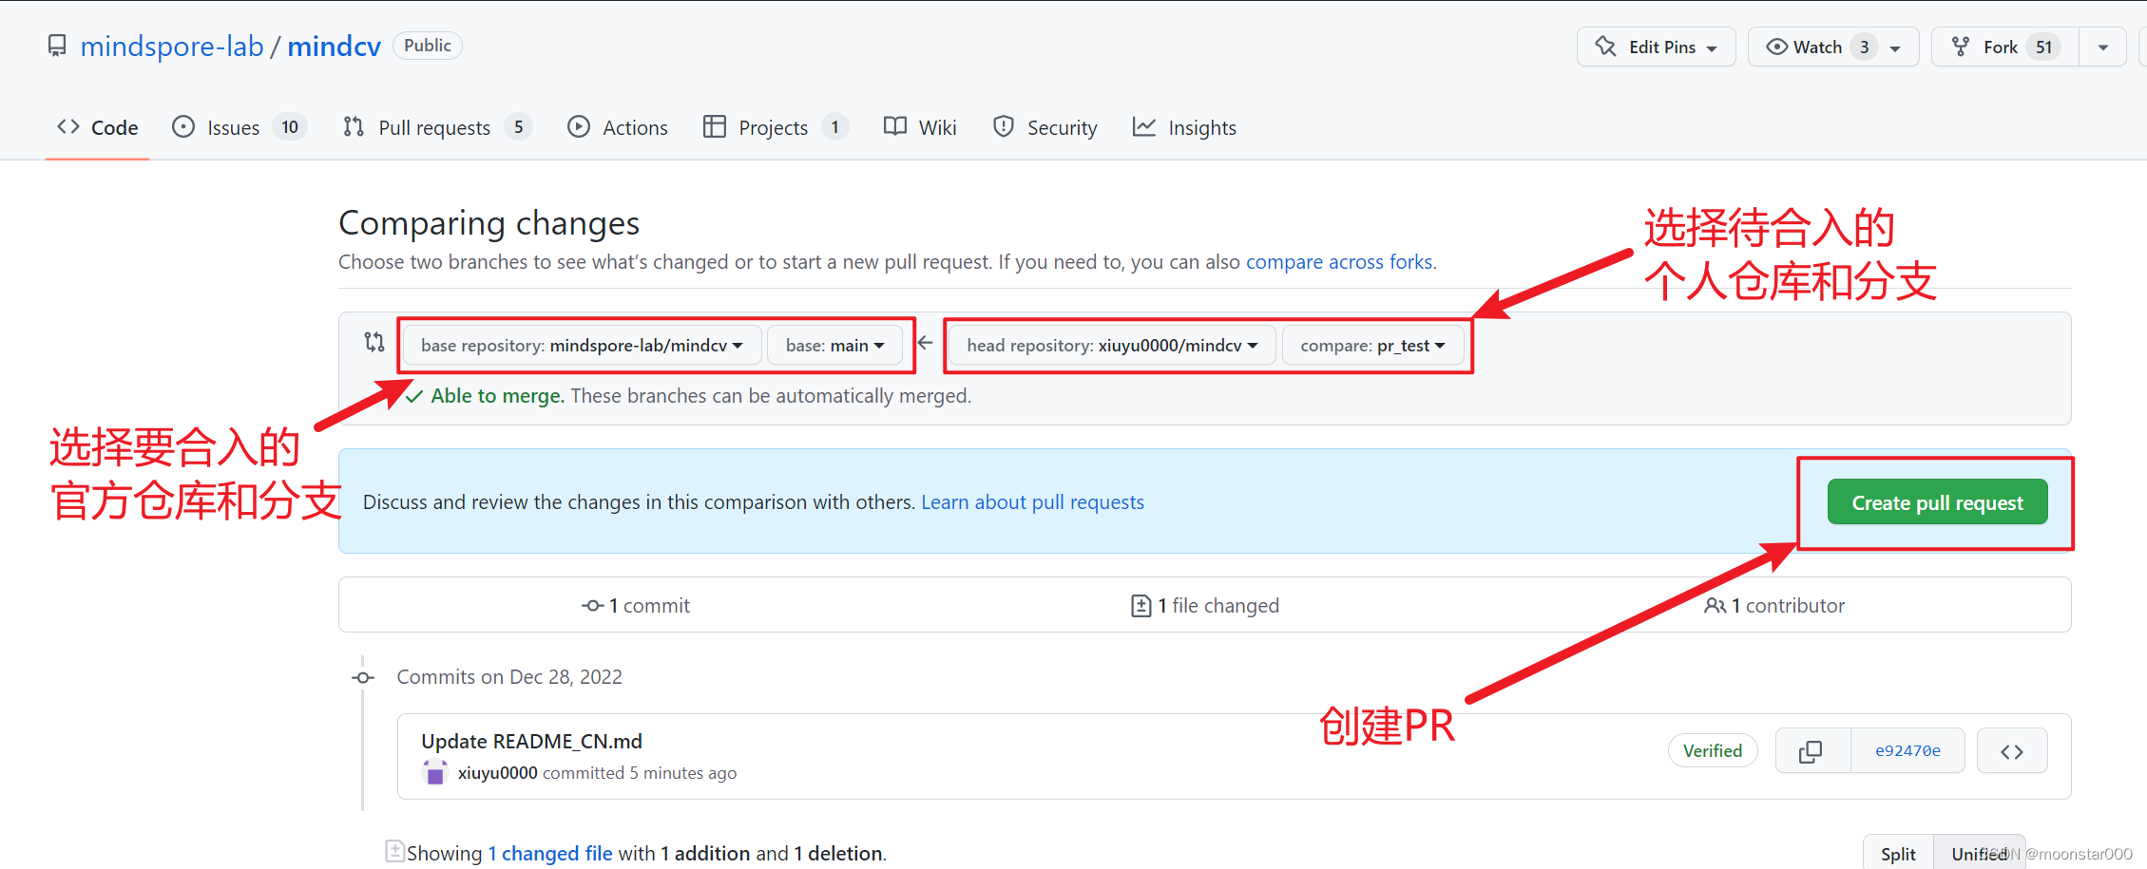The height and width of the screenshot is (869, 2147).
Task: Click the file diff icon beside 1 file changed
Action: click(x=1141, y=605)
